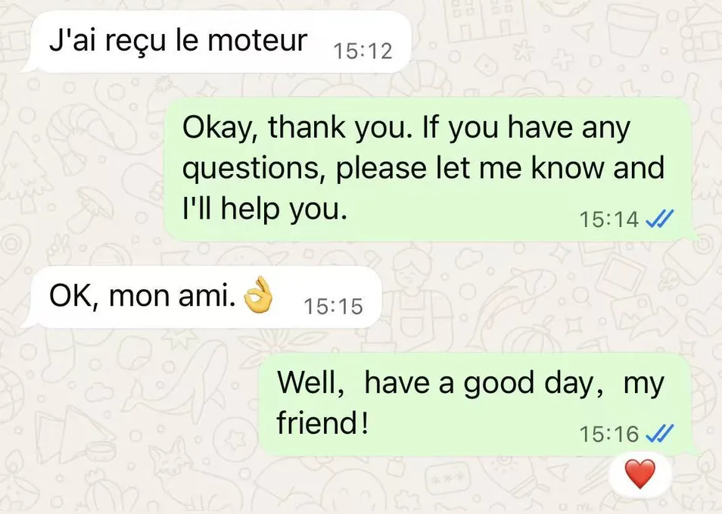
Task: Click the 15:15 timestamp
Action: pos(333,307)
